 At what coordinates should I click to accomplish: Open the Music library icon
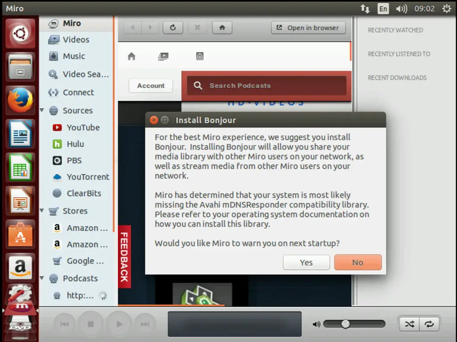pyautogui.click(x=54, y=56)
